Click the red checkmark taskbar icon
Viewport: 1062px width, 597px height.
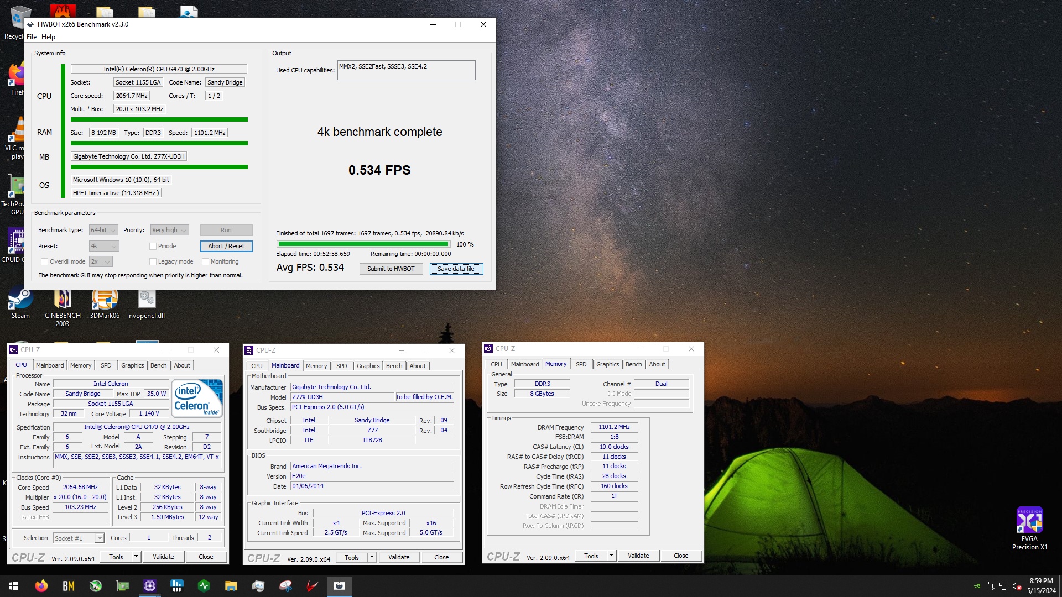[x=312, y=586]
